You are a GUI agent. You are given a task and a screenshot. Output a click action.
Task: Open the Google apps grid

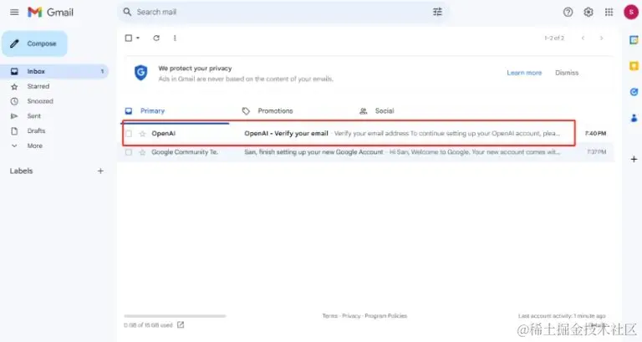[x=609, y=13]
